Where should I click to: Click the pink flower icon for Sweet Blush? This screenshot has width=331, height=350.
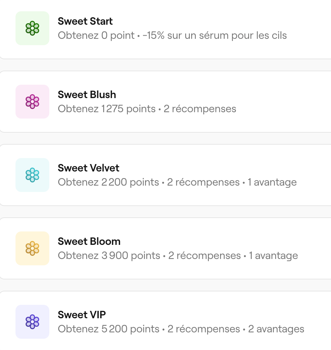[32, 102]
